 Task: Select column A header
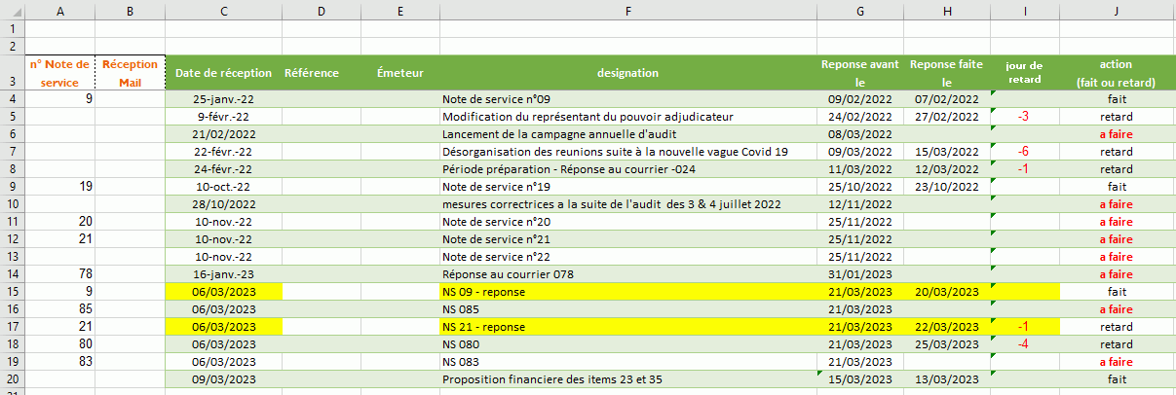point(61,10)
